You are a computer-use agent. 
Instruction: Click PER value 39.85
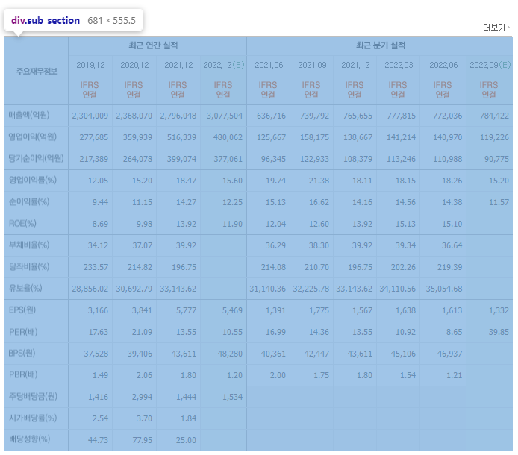pos(499,332)
